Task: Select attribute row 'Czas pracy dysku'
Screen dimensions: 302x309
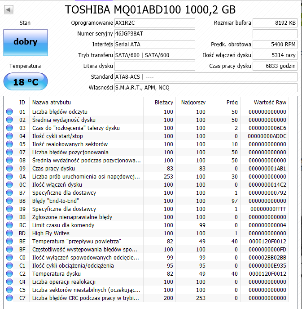Action: tap(146, 168)
